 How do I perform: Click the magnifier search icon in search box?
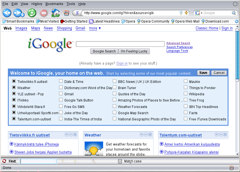click(x=234, y=13)
